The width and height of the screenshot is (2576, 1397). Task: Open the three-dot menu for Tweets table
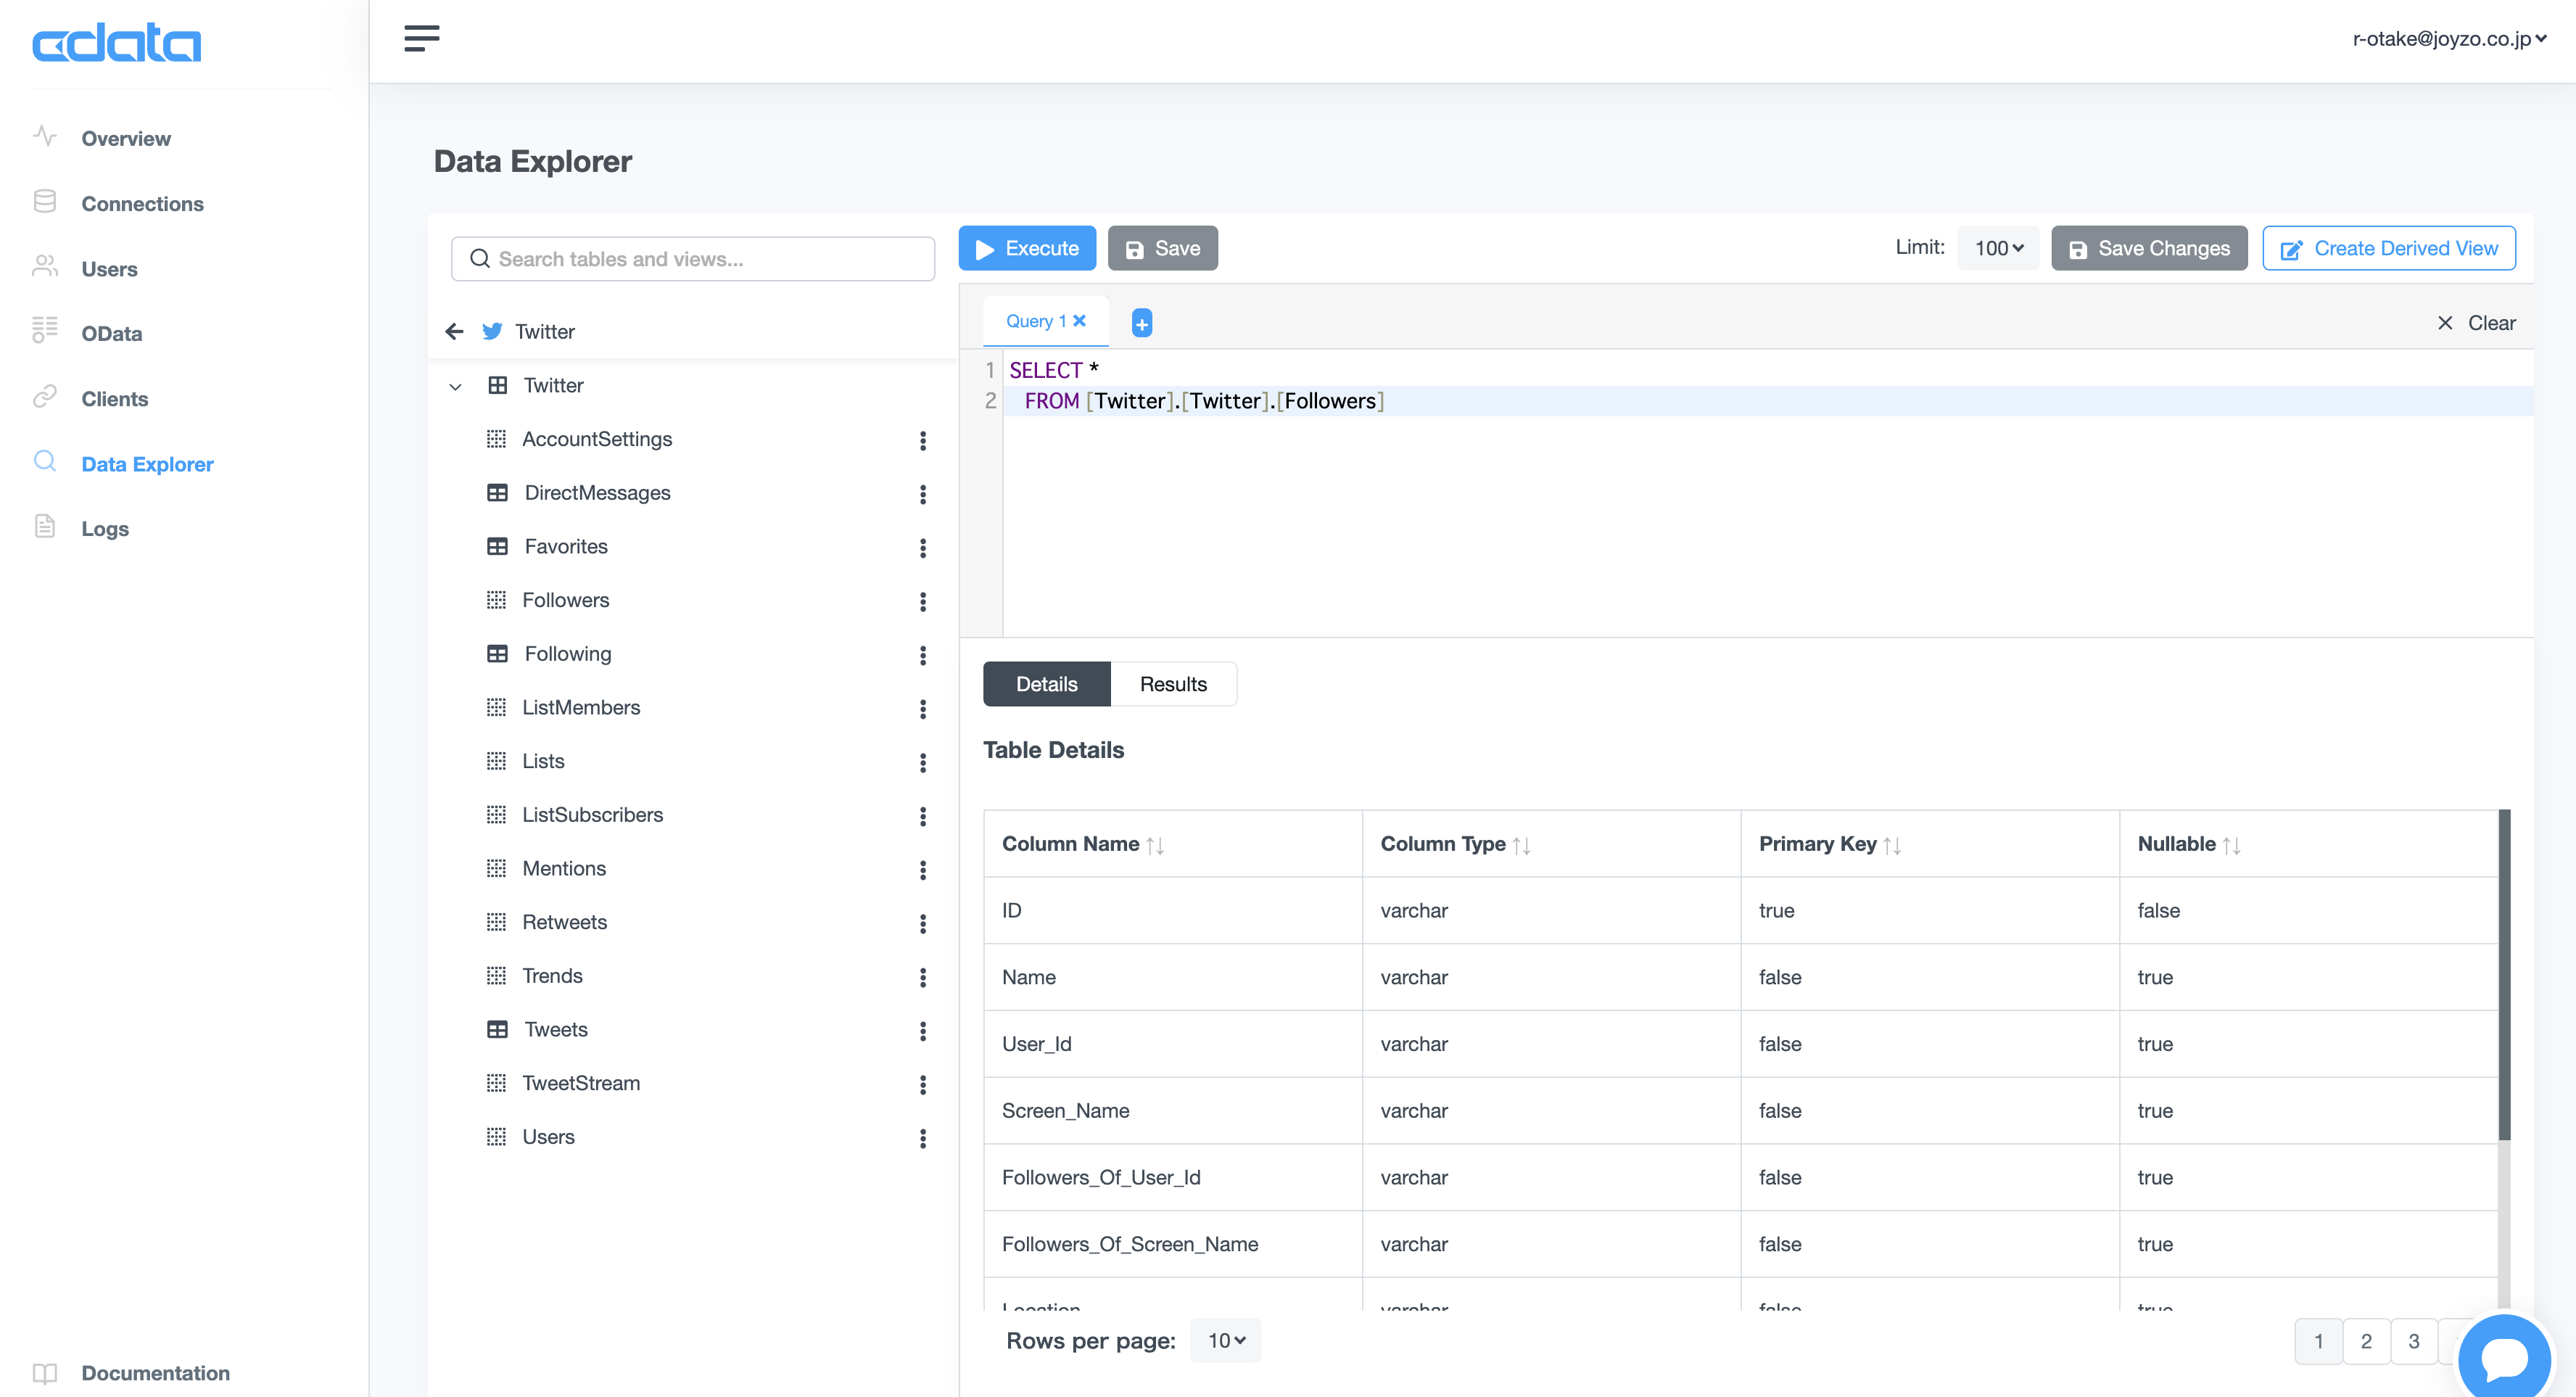pyautogui.click(x=922, y=1030)
